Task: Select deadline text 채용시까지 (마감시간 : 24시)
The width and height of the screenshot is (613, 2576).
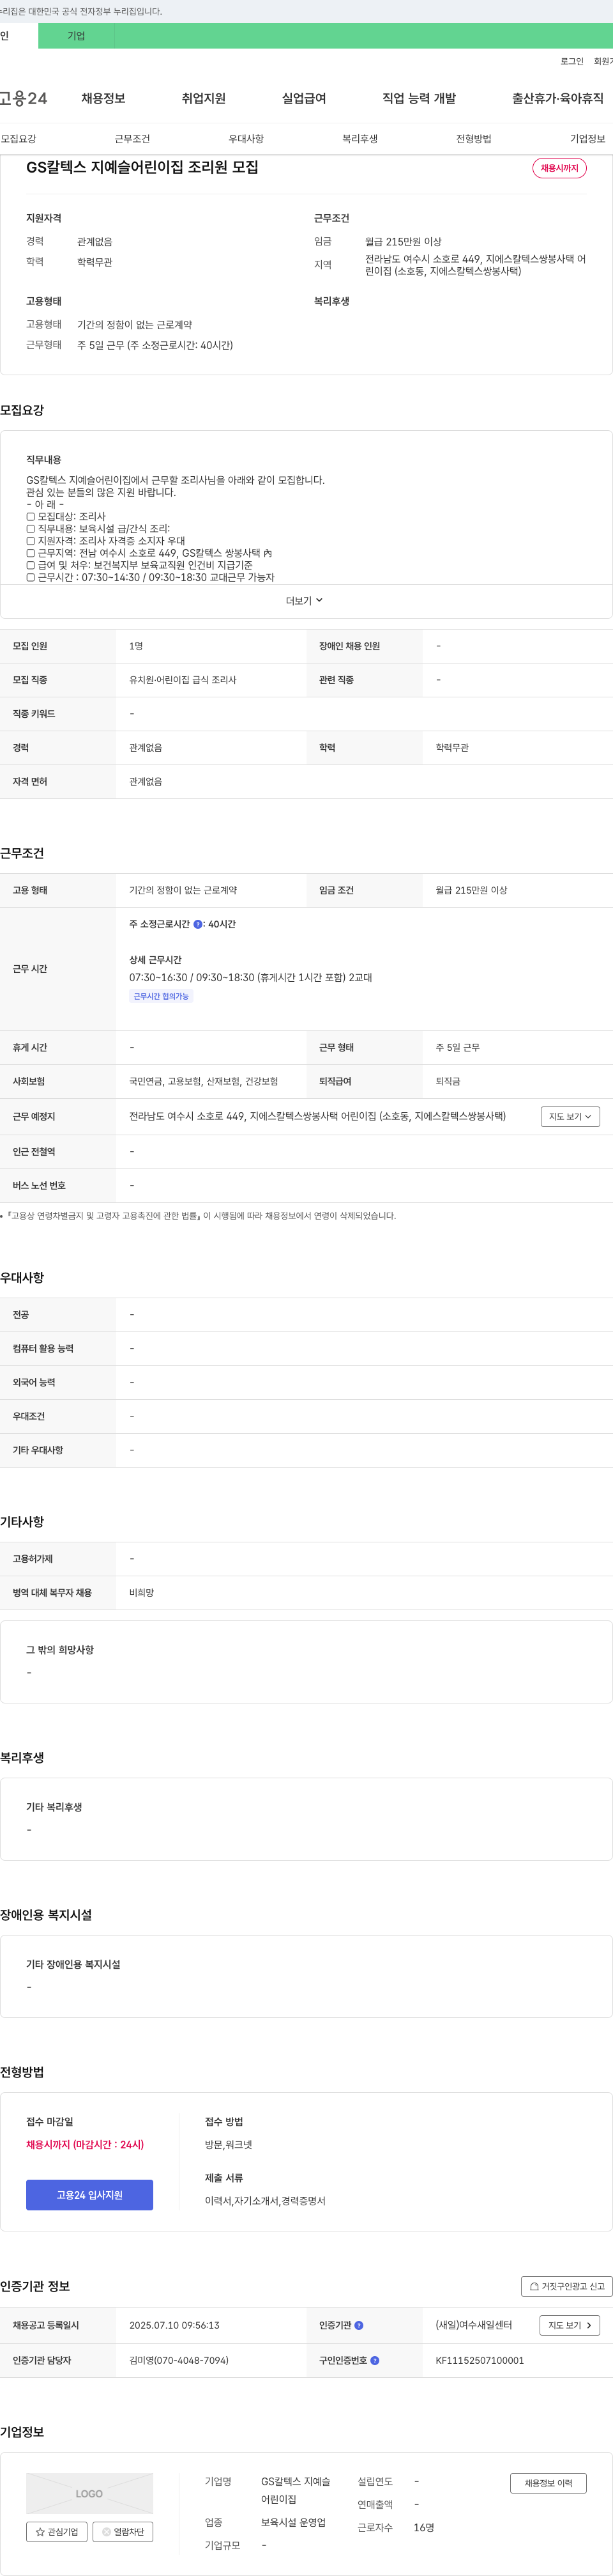Action: tap(85, 2145)
